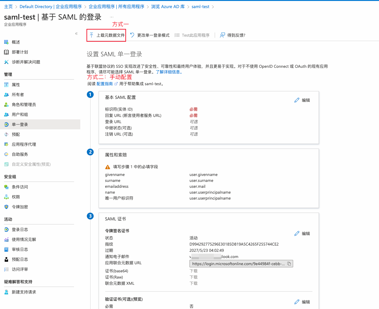Open 企业应用程序 | 所有应用程序 breadcrumb
The height and width of the screenshot is (309, 379).
click(x=116, y=7)
